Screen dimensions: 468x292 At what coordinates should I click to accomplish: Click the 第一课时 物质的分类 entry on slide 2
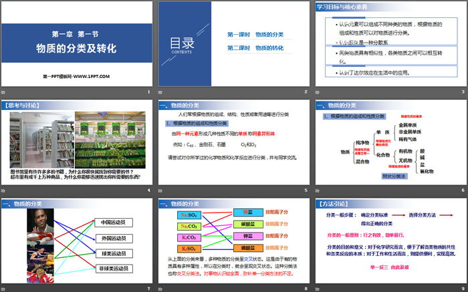[257, 35]
